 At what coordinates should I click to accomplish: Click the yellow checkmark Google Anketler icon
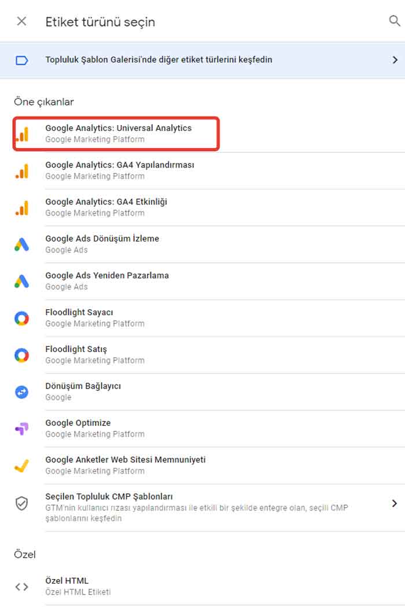pos(22,466)
